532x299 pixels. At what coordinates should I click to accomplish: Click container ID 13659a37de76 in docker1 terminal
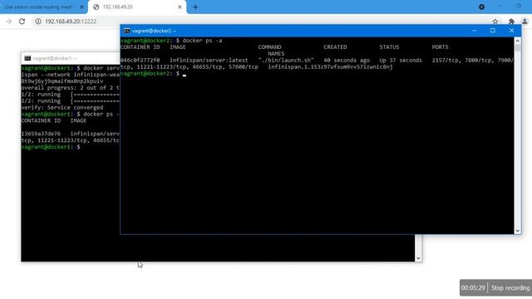coord(41,134)
